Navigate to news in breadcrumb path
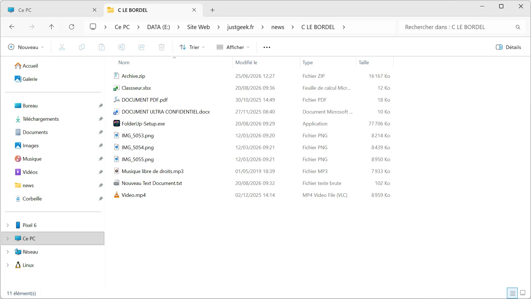The image size is (531, 299). click(x=278, y=27)
